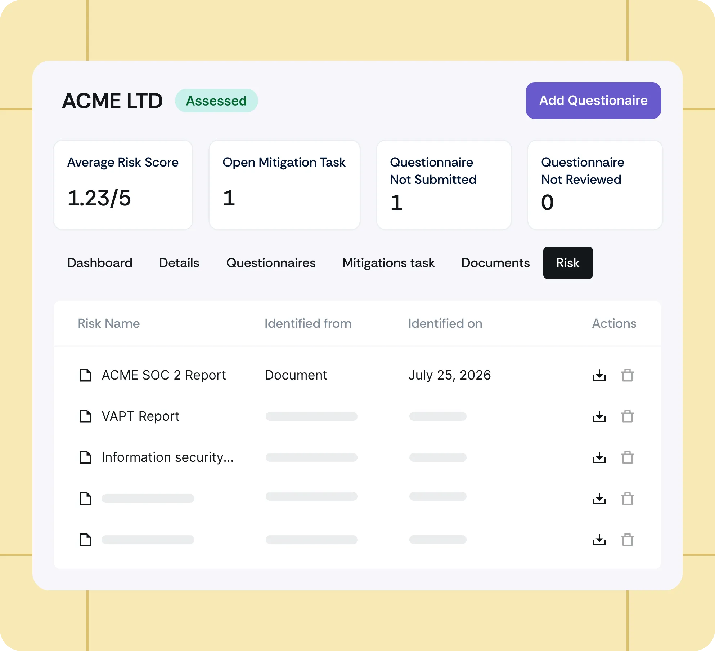This screenshot has height=651, width=715.
Task: Download the ACME SOC 2 Report
Action: coord(599,375)
